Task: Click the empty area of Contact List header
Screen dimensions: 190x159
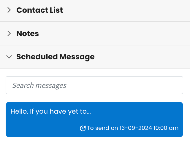Action: coord(126,10)
